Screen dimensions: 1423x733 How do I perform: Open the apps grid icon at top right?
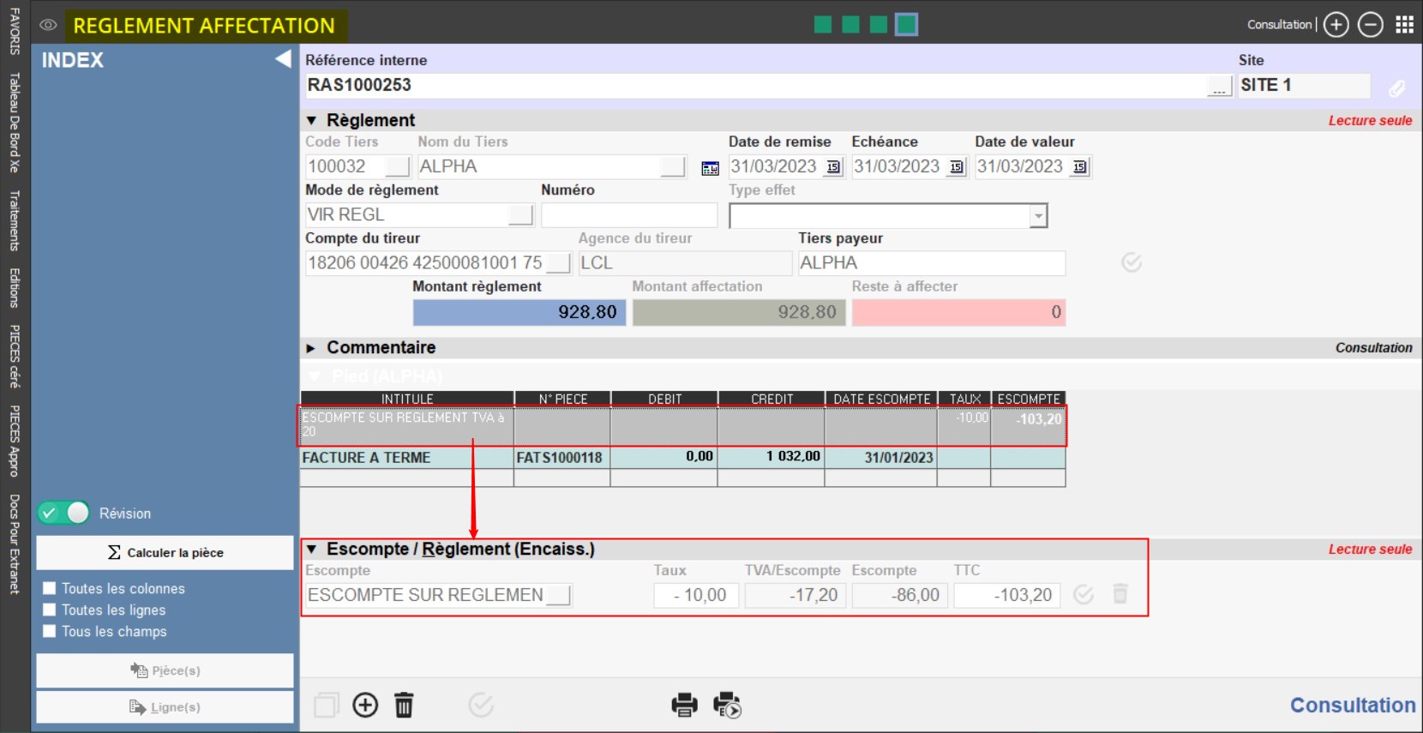click(x=1404, y=25)
